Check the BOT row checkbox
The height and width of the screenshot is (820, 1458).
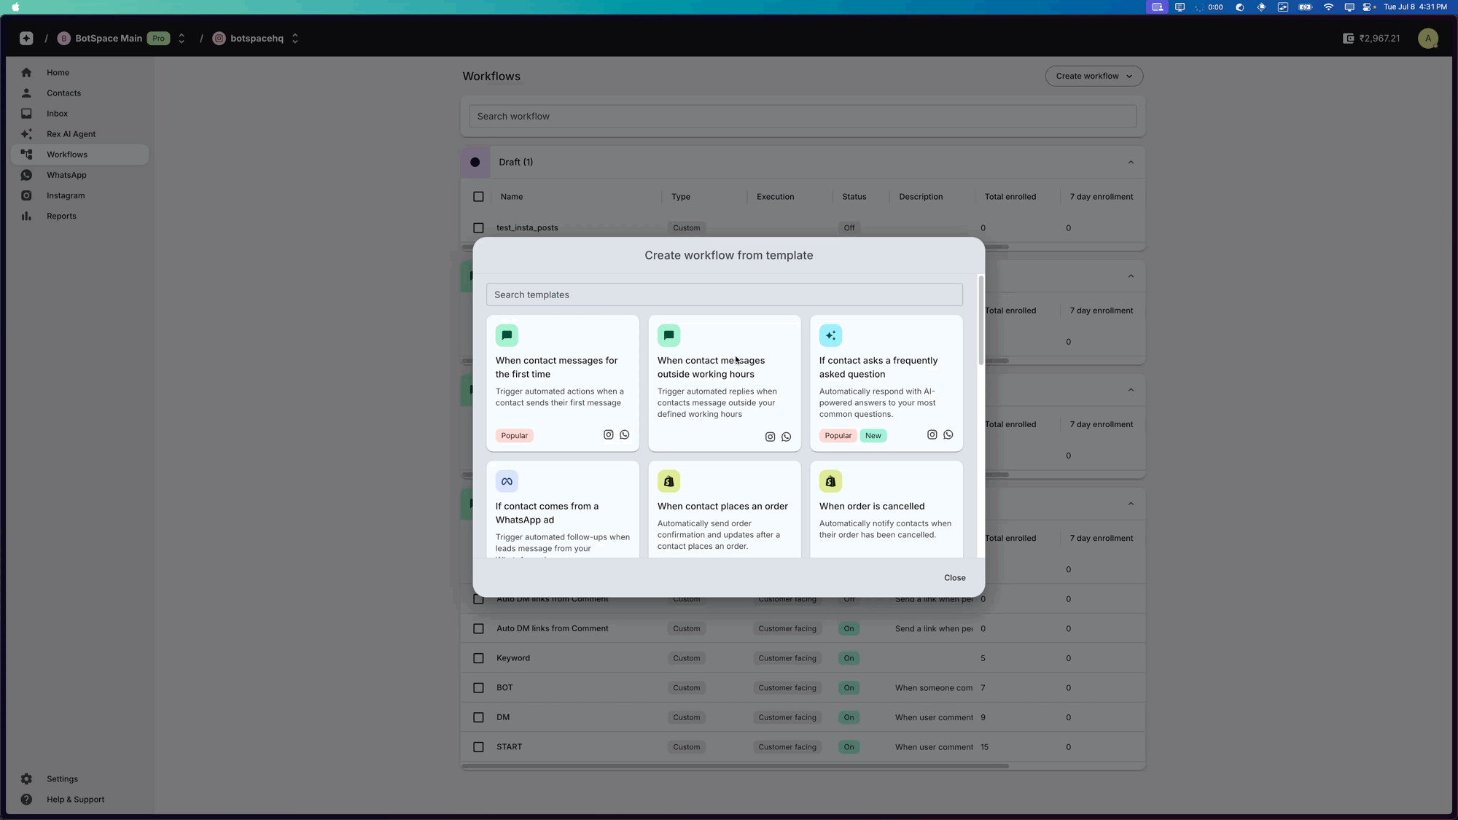tap(478, 687)
